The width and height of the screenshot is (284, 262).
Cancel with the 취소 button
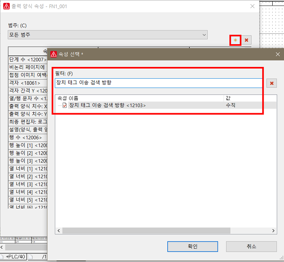251,247
